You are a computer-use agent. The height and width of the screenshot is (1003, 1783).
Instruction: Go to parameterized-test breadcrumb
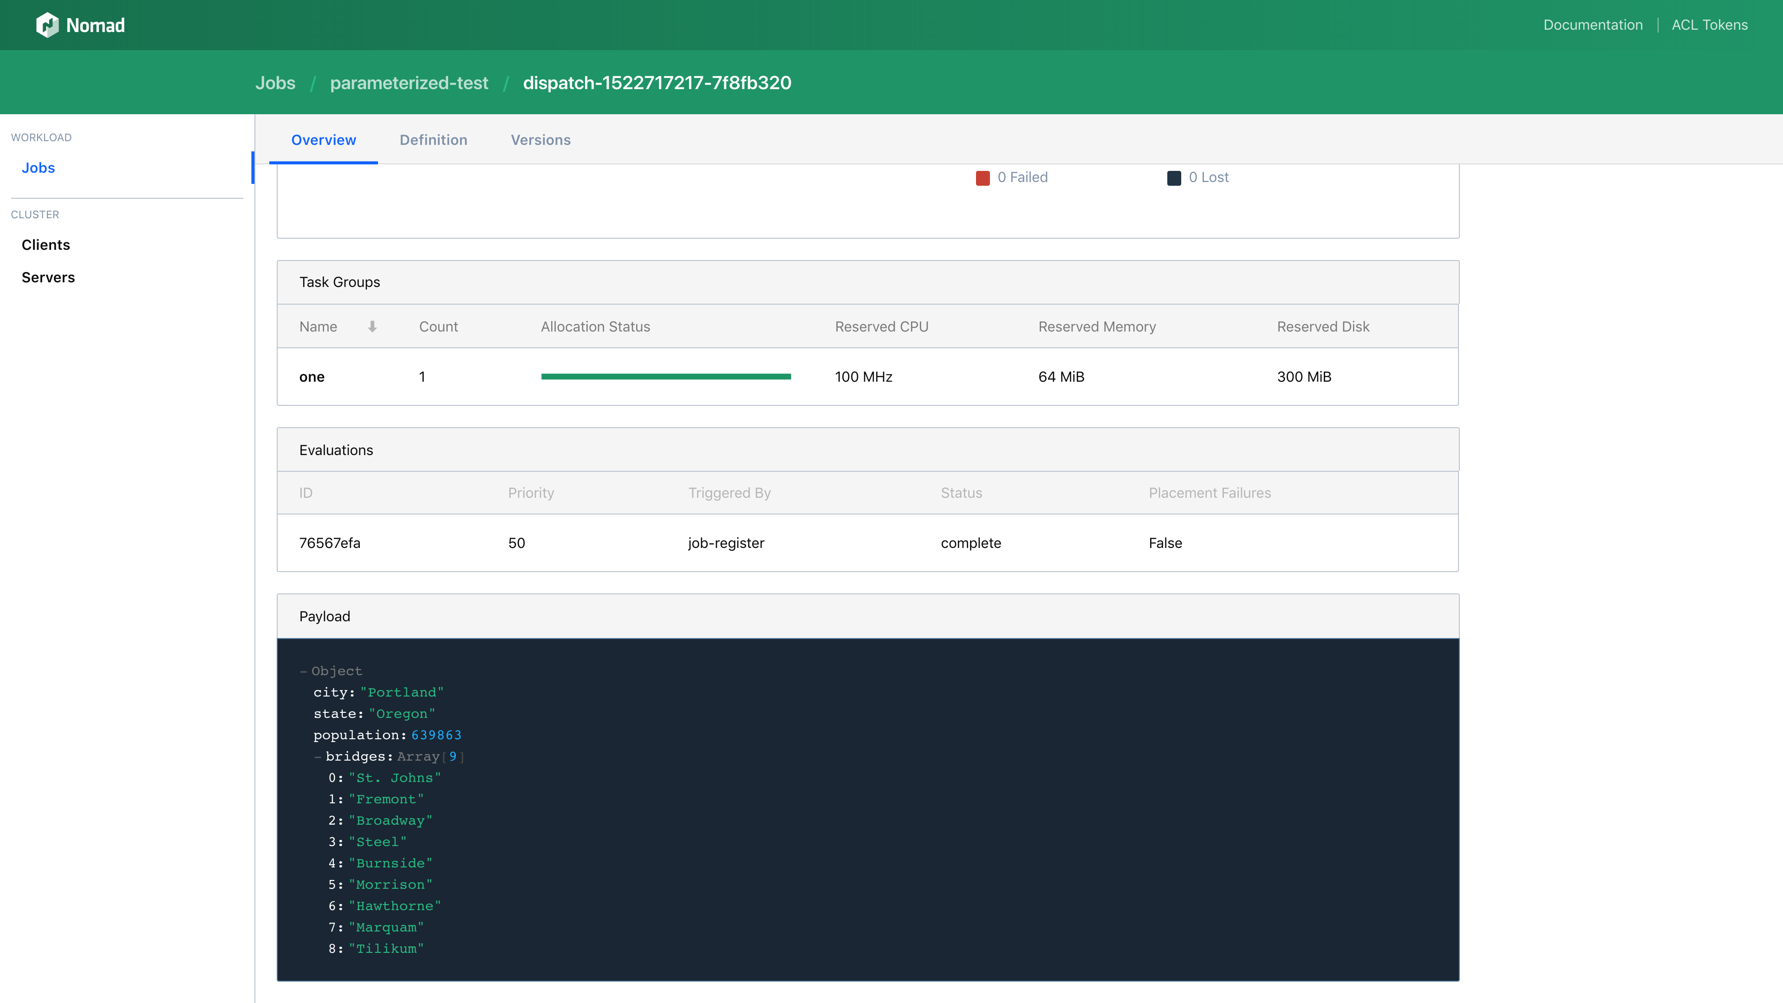[x=409, y=83]
